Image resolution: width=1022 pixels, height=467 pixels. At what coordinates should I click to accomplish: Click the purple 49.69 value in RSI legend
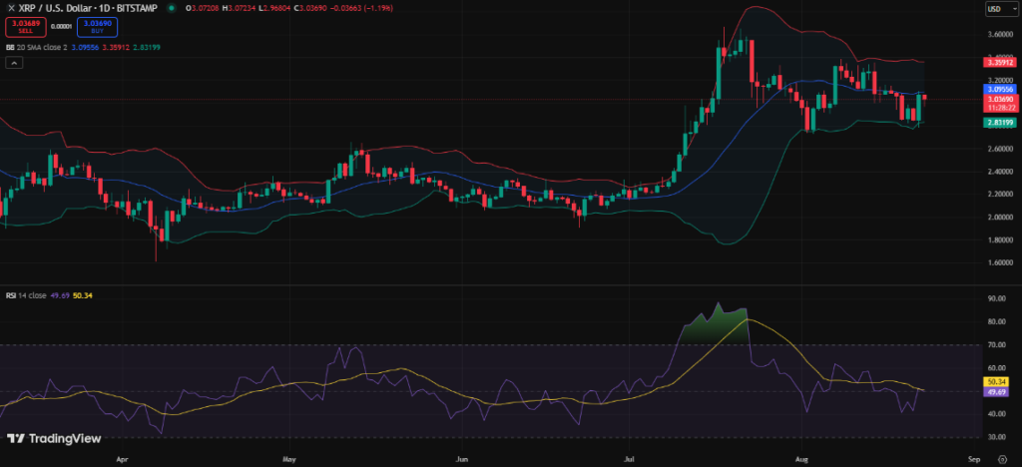59,295
